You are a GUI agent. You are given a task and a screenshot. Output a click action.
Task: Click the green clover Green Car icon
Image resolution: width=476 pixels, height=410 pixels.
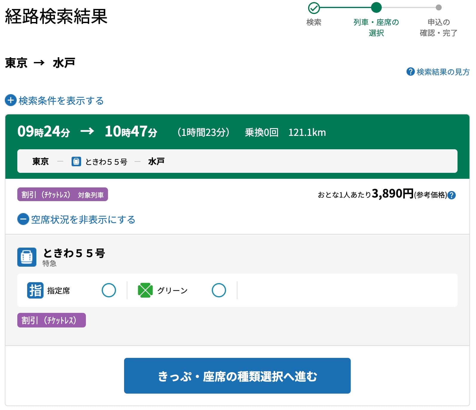(x=145, y=290)
